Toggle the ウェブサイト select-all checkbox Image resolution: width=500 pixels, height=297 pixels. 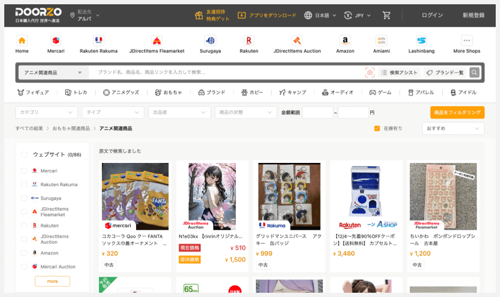[x=24, y=155]
